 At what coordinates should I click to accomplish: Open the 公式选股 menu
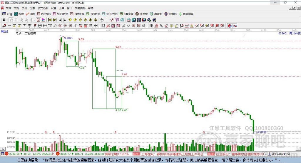point(43,8)
